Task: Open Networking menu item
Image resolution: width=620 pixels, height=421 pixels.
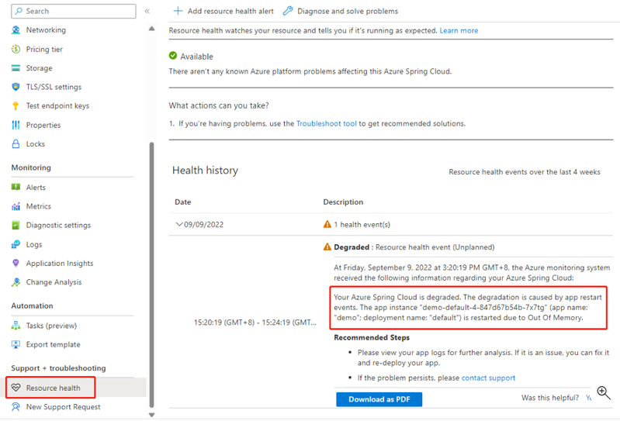Action: click(x=46, y=30)
